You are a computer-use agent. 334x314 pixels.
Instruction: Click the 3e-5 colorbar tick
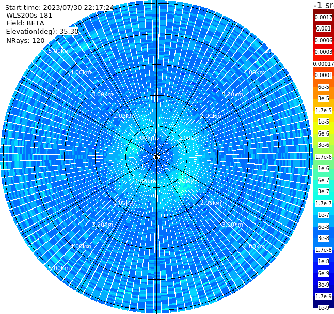click(324, 98)
